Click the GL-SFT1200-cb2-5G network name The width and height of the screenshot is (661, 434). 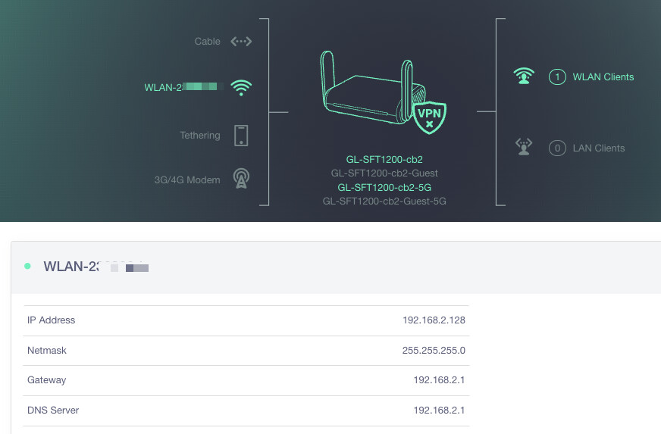coord(384,187)
